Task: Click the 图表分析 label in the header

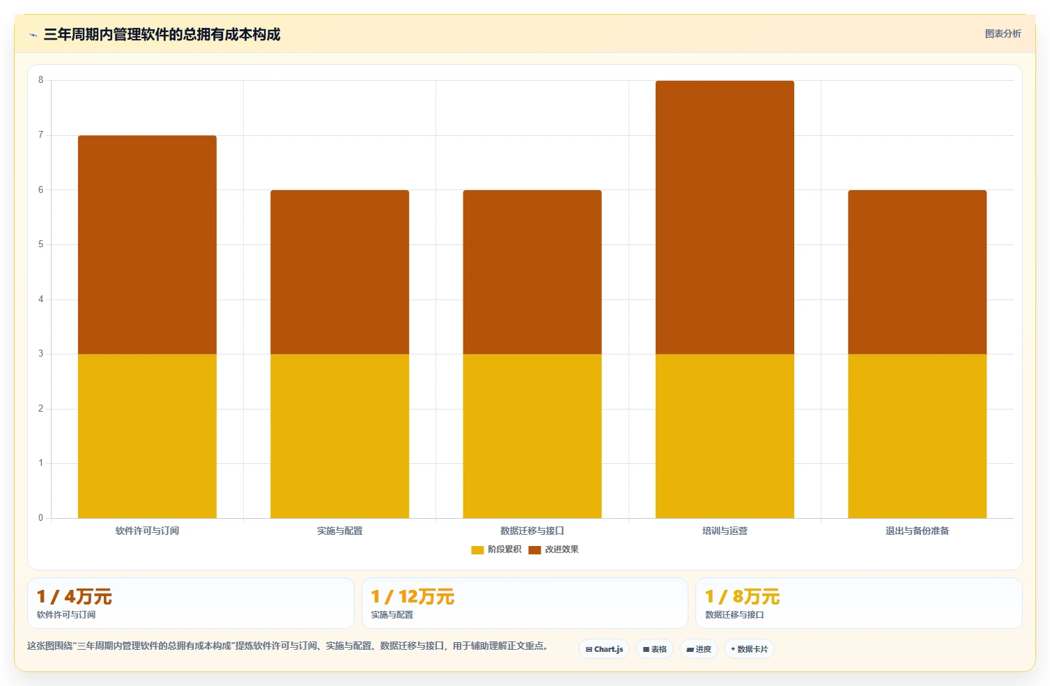Action: 1003,33
